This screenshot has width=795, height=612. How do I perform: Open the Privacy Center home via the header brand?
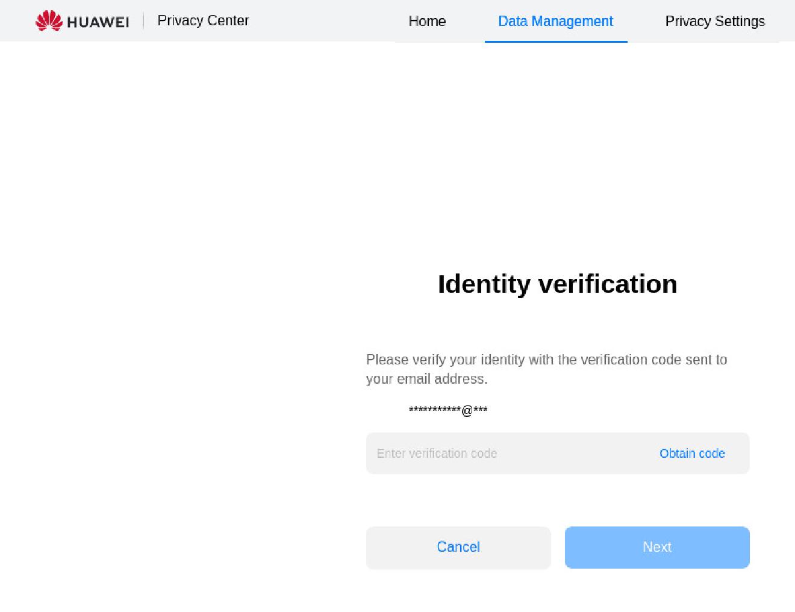click(x=81, y=20)
